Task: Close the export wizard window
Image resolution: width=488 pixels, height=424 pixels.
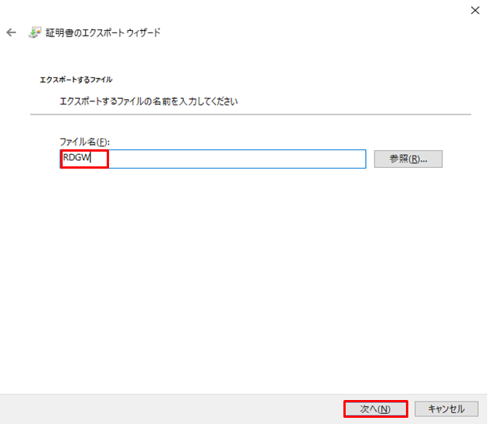Action: pos(475,10)
